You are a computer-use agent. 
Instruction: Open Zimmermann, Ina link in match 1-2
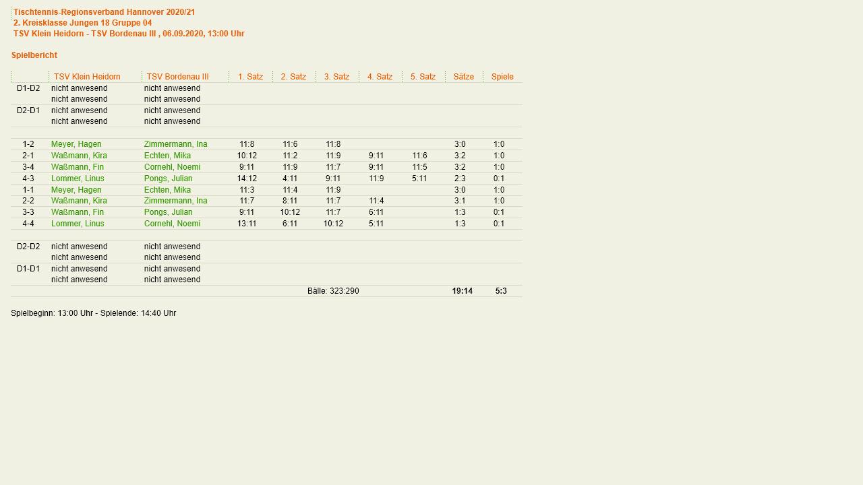click(175, 144)
